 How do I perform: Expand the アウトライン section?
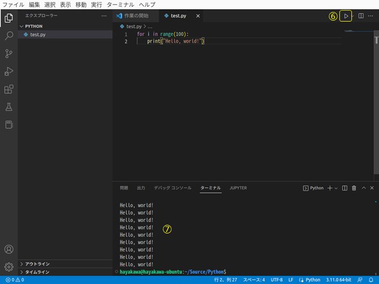click(x=37, y=264)
